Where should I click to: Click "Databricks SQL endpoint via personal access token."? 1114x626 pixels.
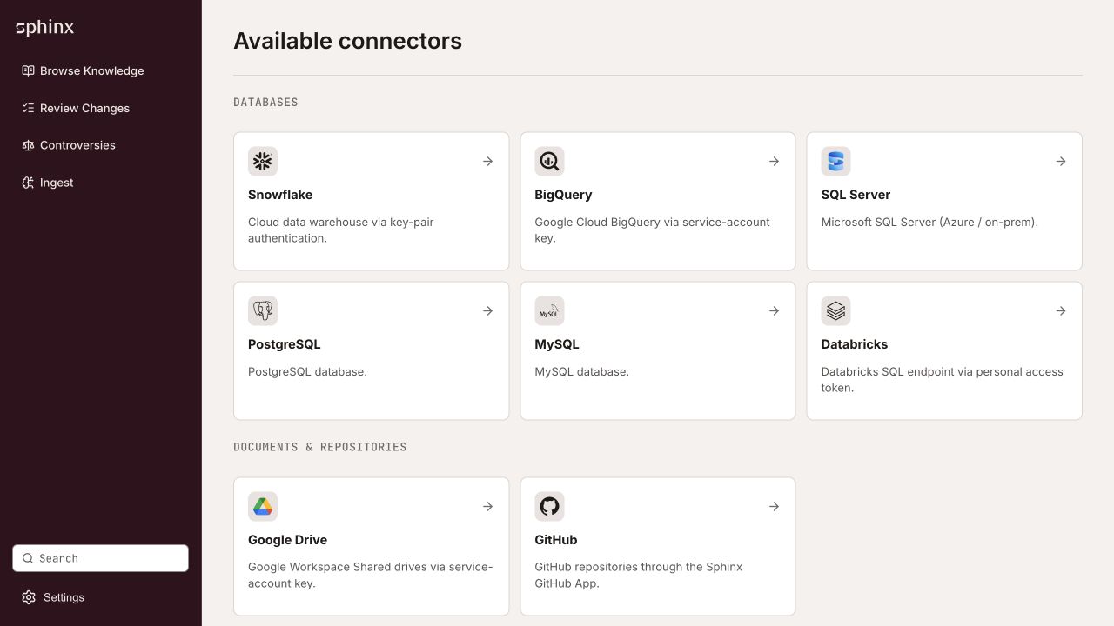[943, 380]
